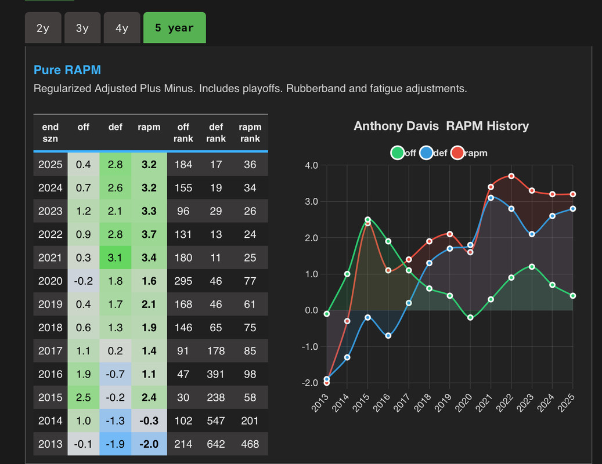Click the 1.9 off value for 2016
Image resolution: width=602 pixels, height=464 pixels.
tap(84, 374)
